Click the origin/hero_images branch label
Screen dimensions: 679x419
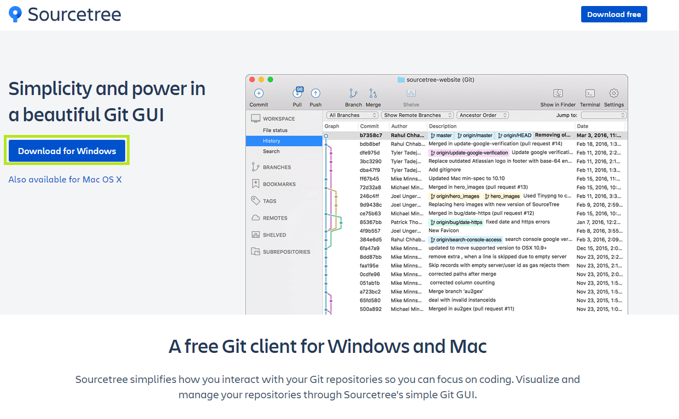tap(455, 196)
